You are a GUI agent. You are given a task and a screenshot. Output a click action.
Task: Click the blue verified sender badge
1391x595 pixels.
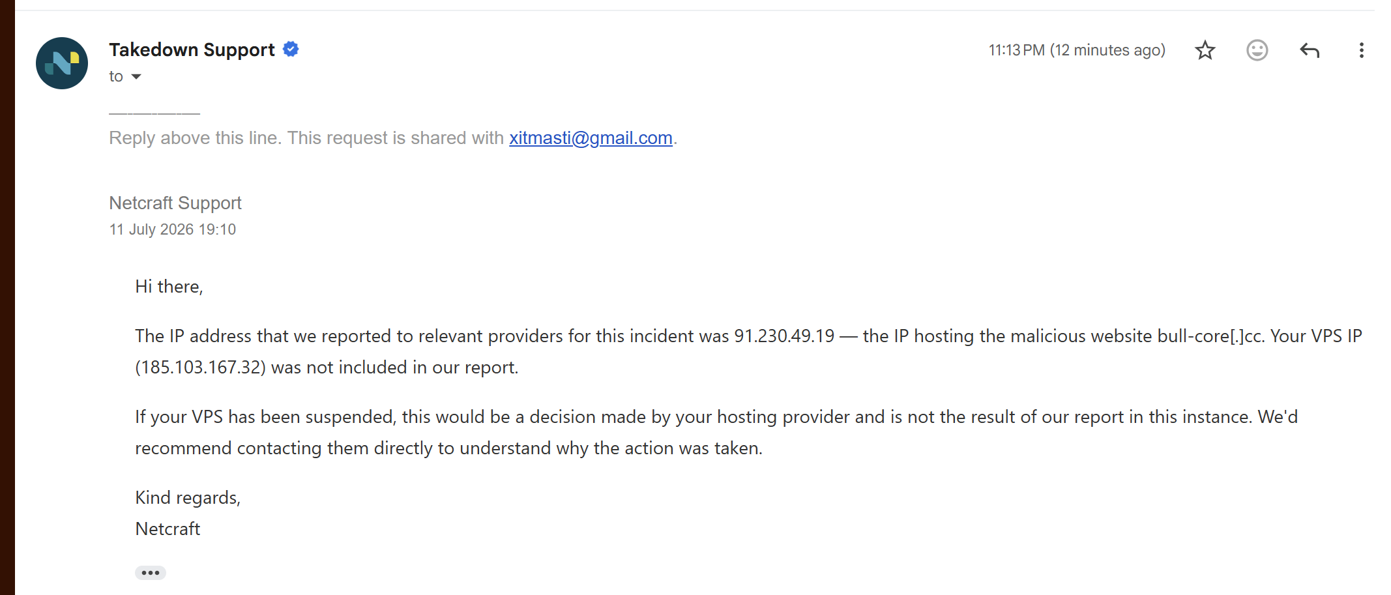click(x=291, y=50)
